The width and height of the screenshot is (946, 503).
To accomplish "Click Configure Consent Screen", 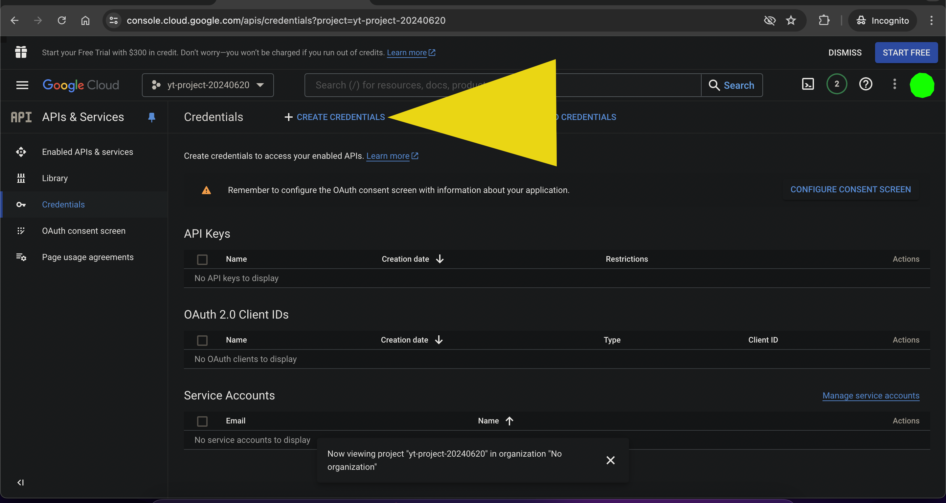I will click(850, 190).
